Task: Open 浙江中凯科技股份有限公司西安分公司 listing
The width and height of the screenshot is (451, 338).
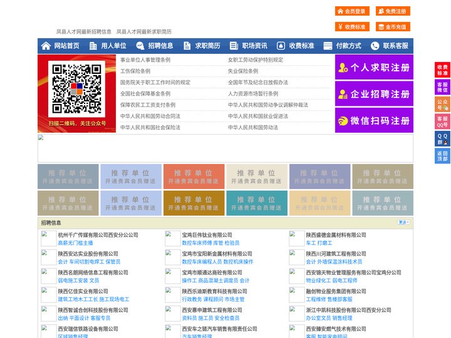Action: [x=349, y=310]
